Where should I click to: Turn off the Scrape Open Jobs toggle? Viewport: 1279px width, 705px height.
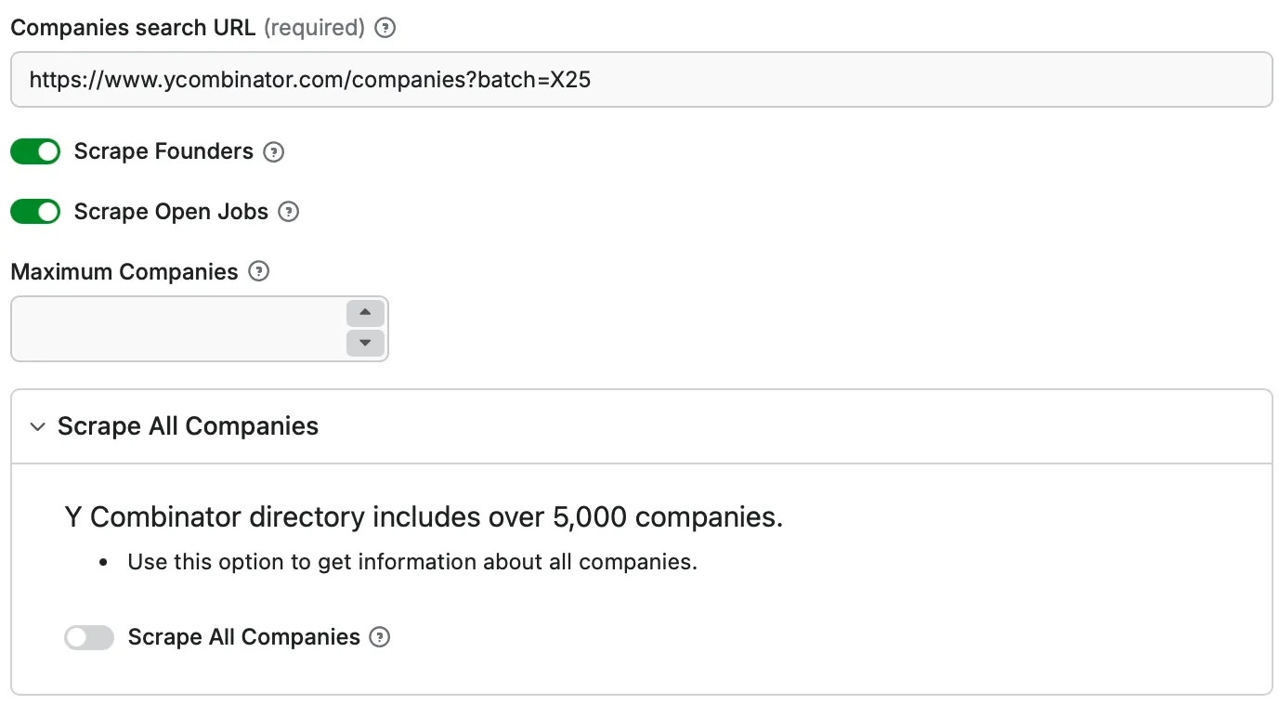(x=35, y=211)
